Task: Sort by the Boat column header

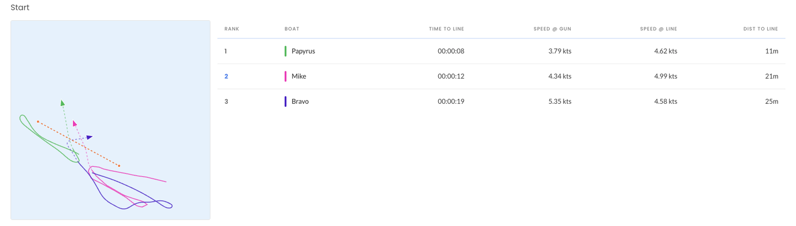Action: pos(292,29)
